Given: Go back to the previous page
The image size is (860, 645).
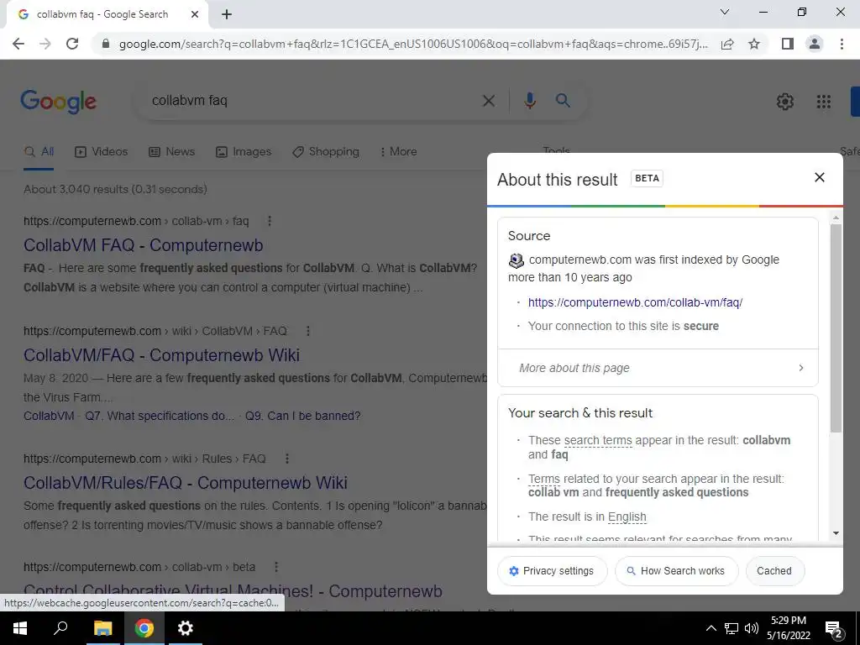Looking at the screenshot, I should [x=18, y=44].
